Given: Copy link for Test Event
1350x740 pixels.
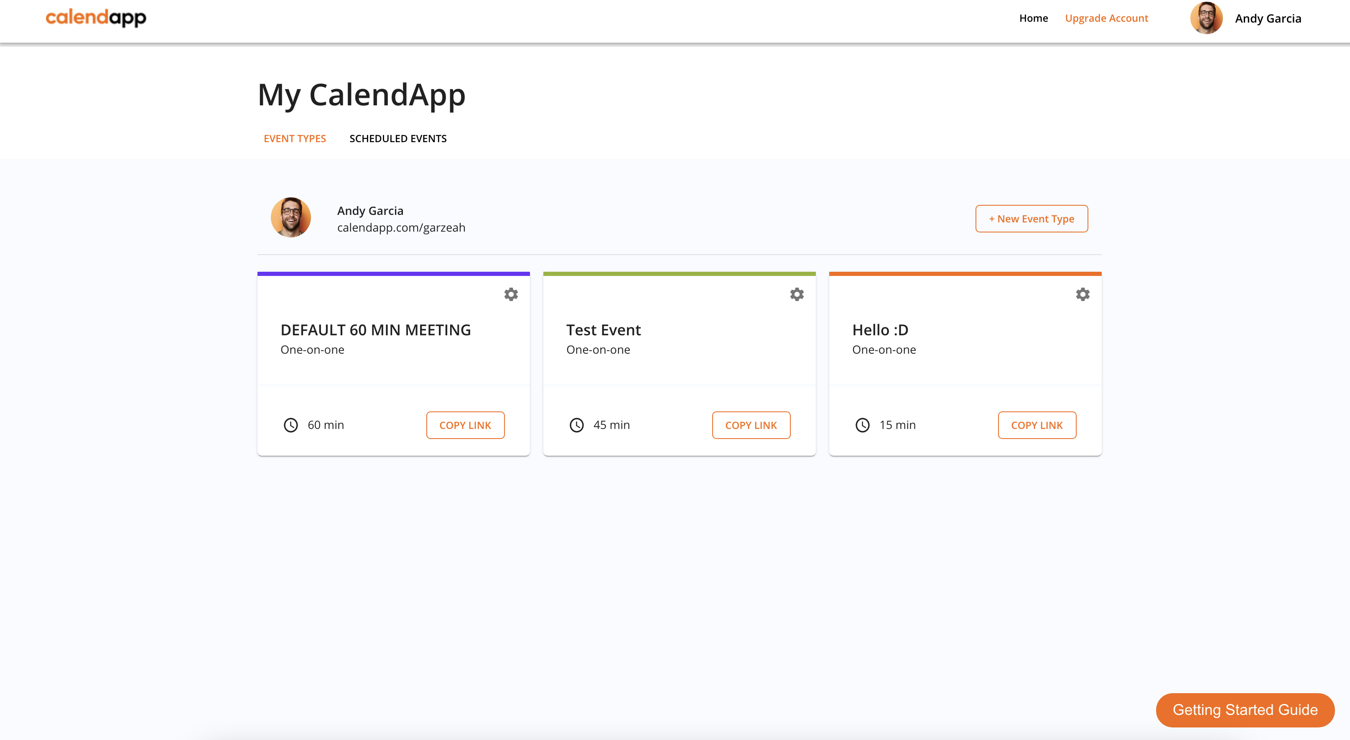Looking at the screenshot, I should [x=751, y=425].
